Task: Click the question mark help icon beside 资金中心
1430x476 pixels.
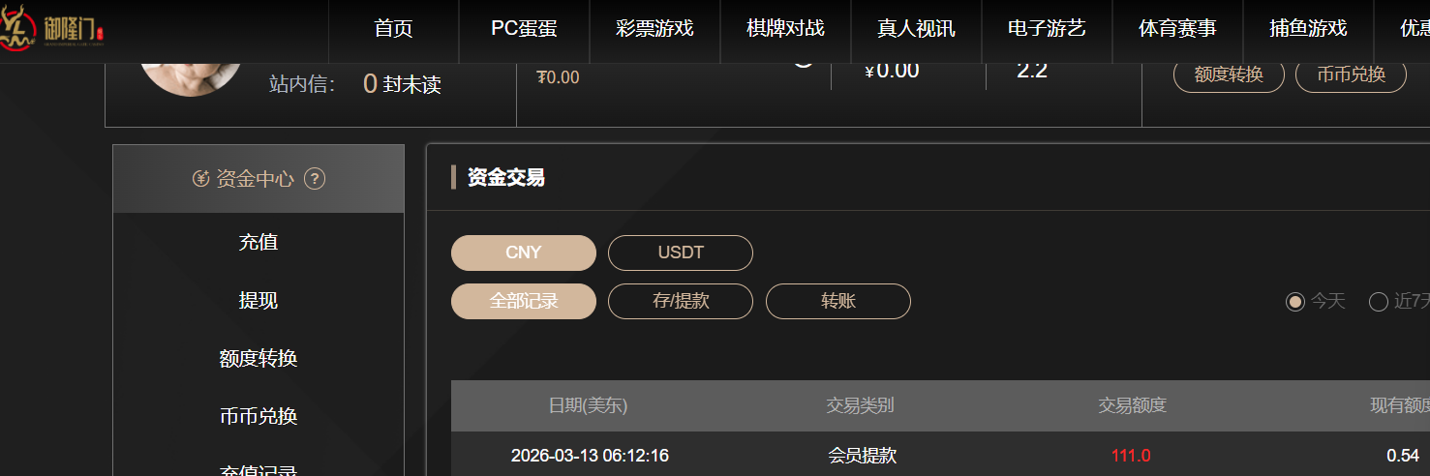Action: click(315, 179)
